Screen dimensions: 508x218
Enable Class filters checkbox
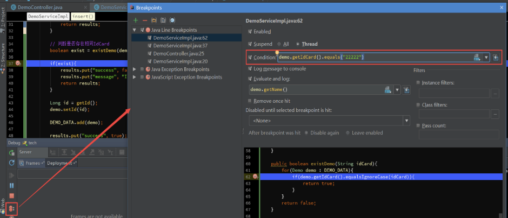coord(418,105)
